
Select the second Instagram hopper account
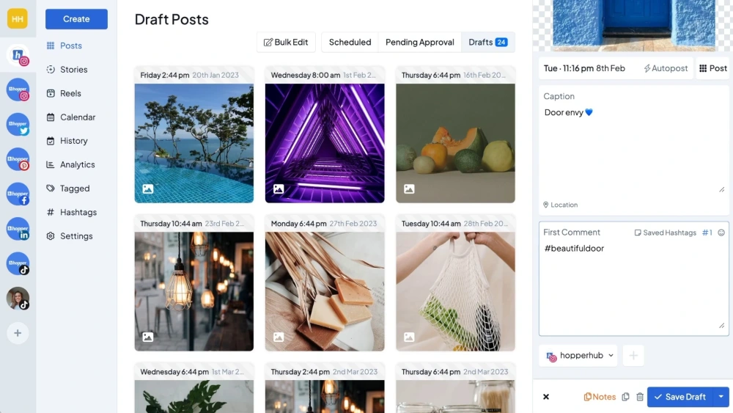[18, 89]
